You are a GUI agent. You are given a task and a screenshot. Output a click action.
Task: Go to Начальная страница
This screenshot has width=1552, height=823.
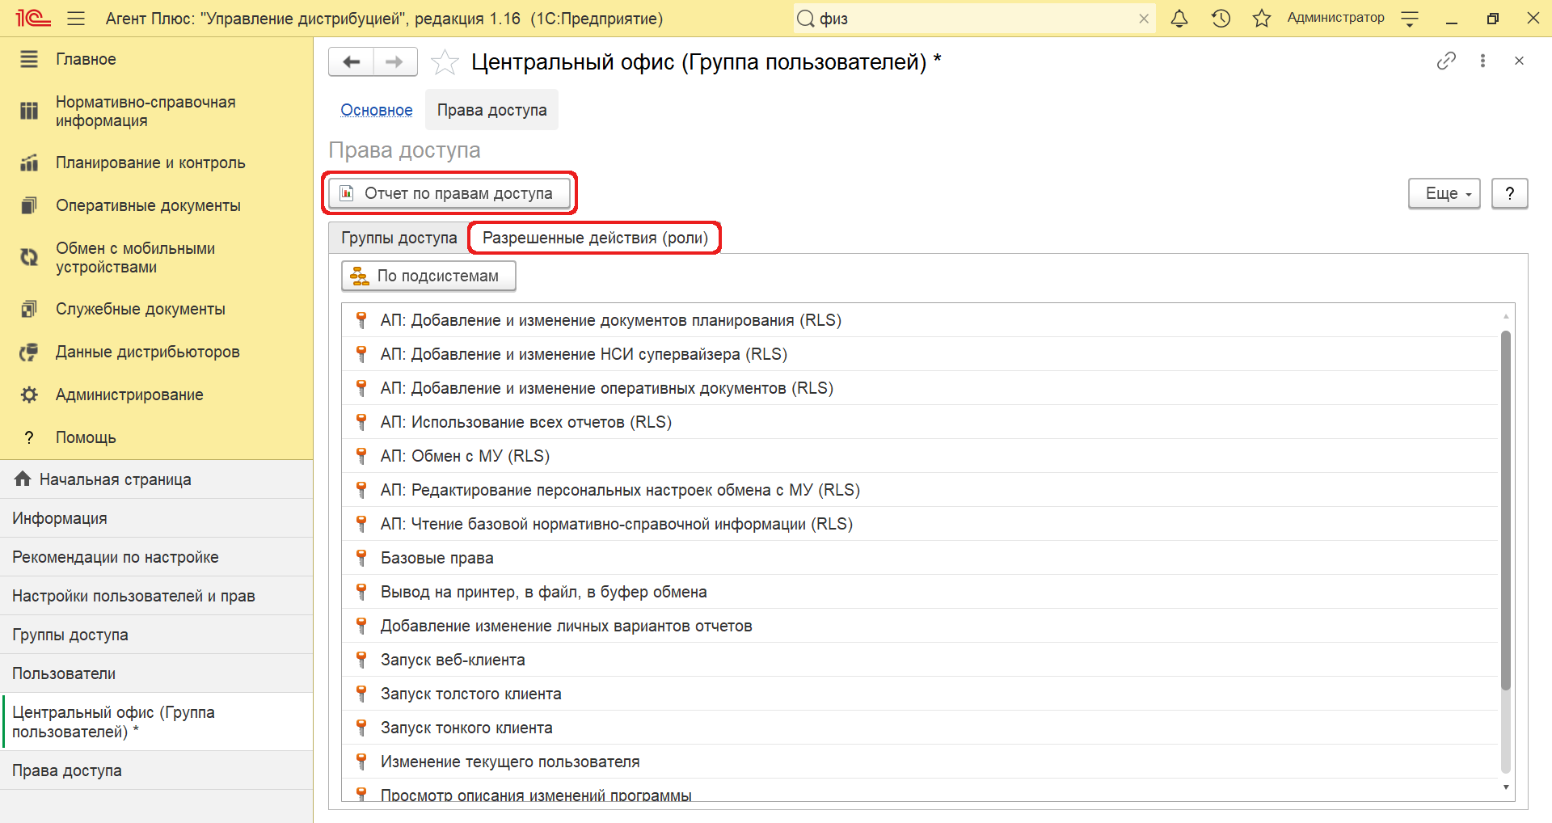point(156,479)
